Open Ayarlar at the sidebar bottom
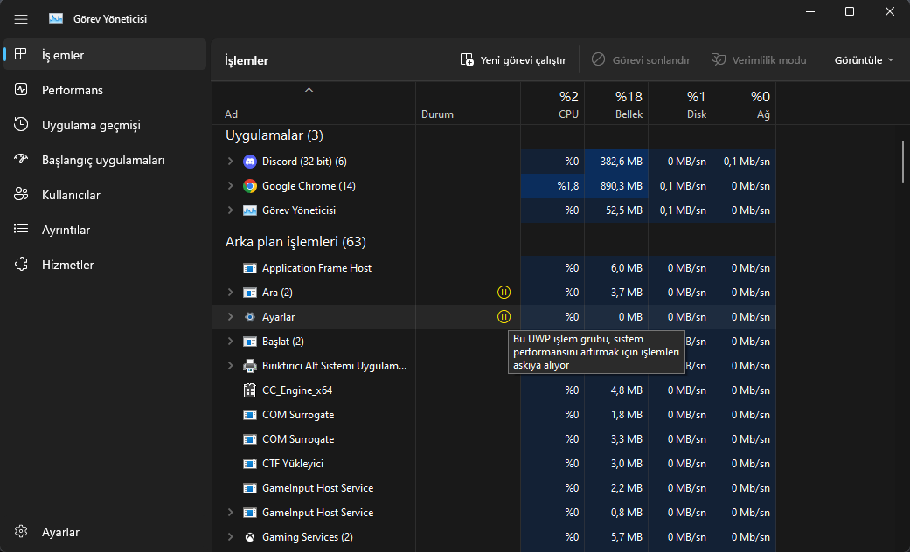The image size is (910, 552). click(60, 532)
